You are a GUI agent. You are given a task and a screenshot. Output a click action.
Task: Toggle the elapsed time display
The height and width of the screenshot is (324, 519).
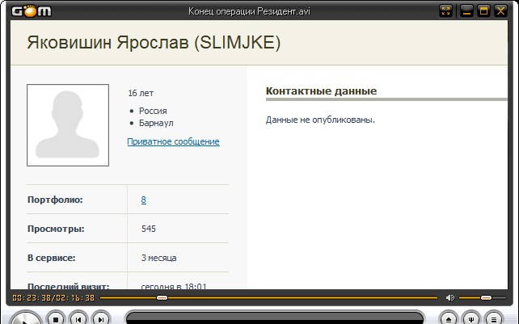pos(53,297)
